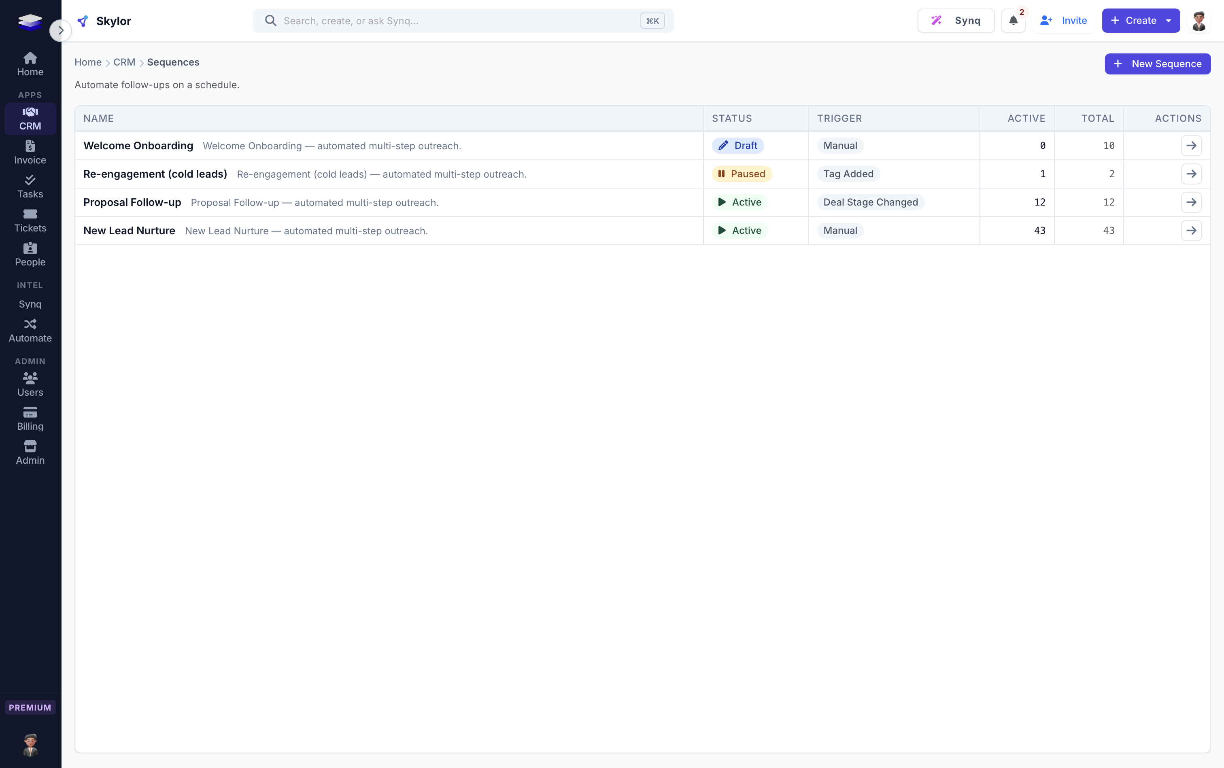Open New Lead Nurture arrow action
Viewport: 1224px width, 768px height.
pos(1191,231)
